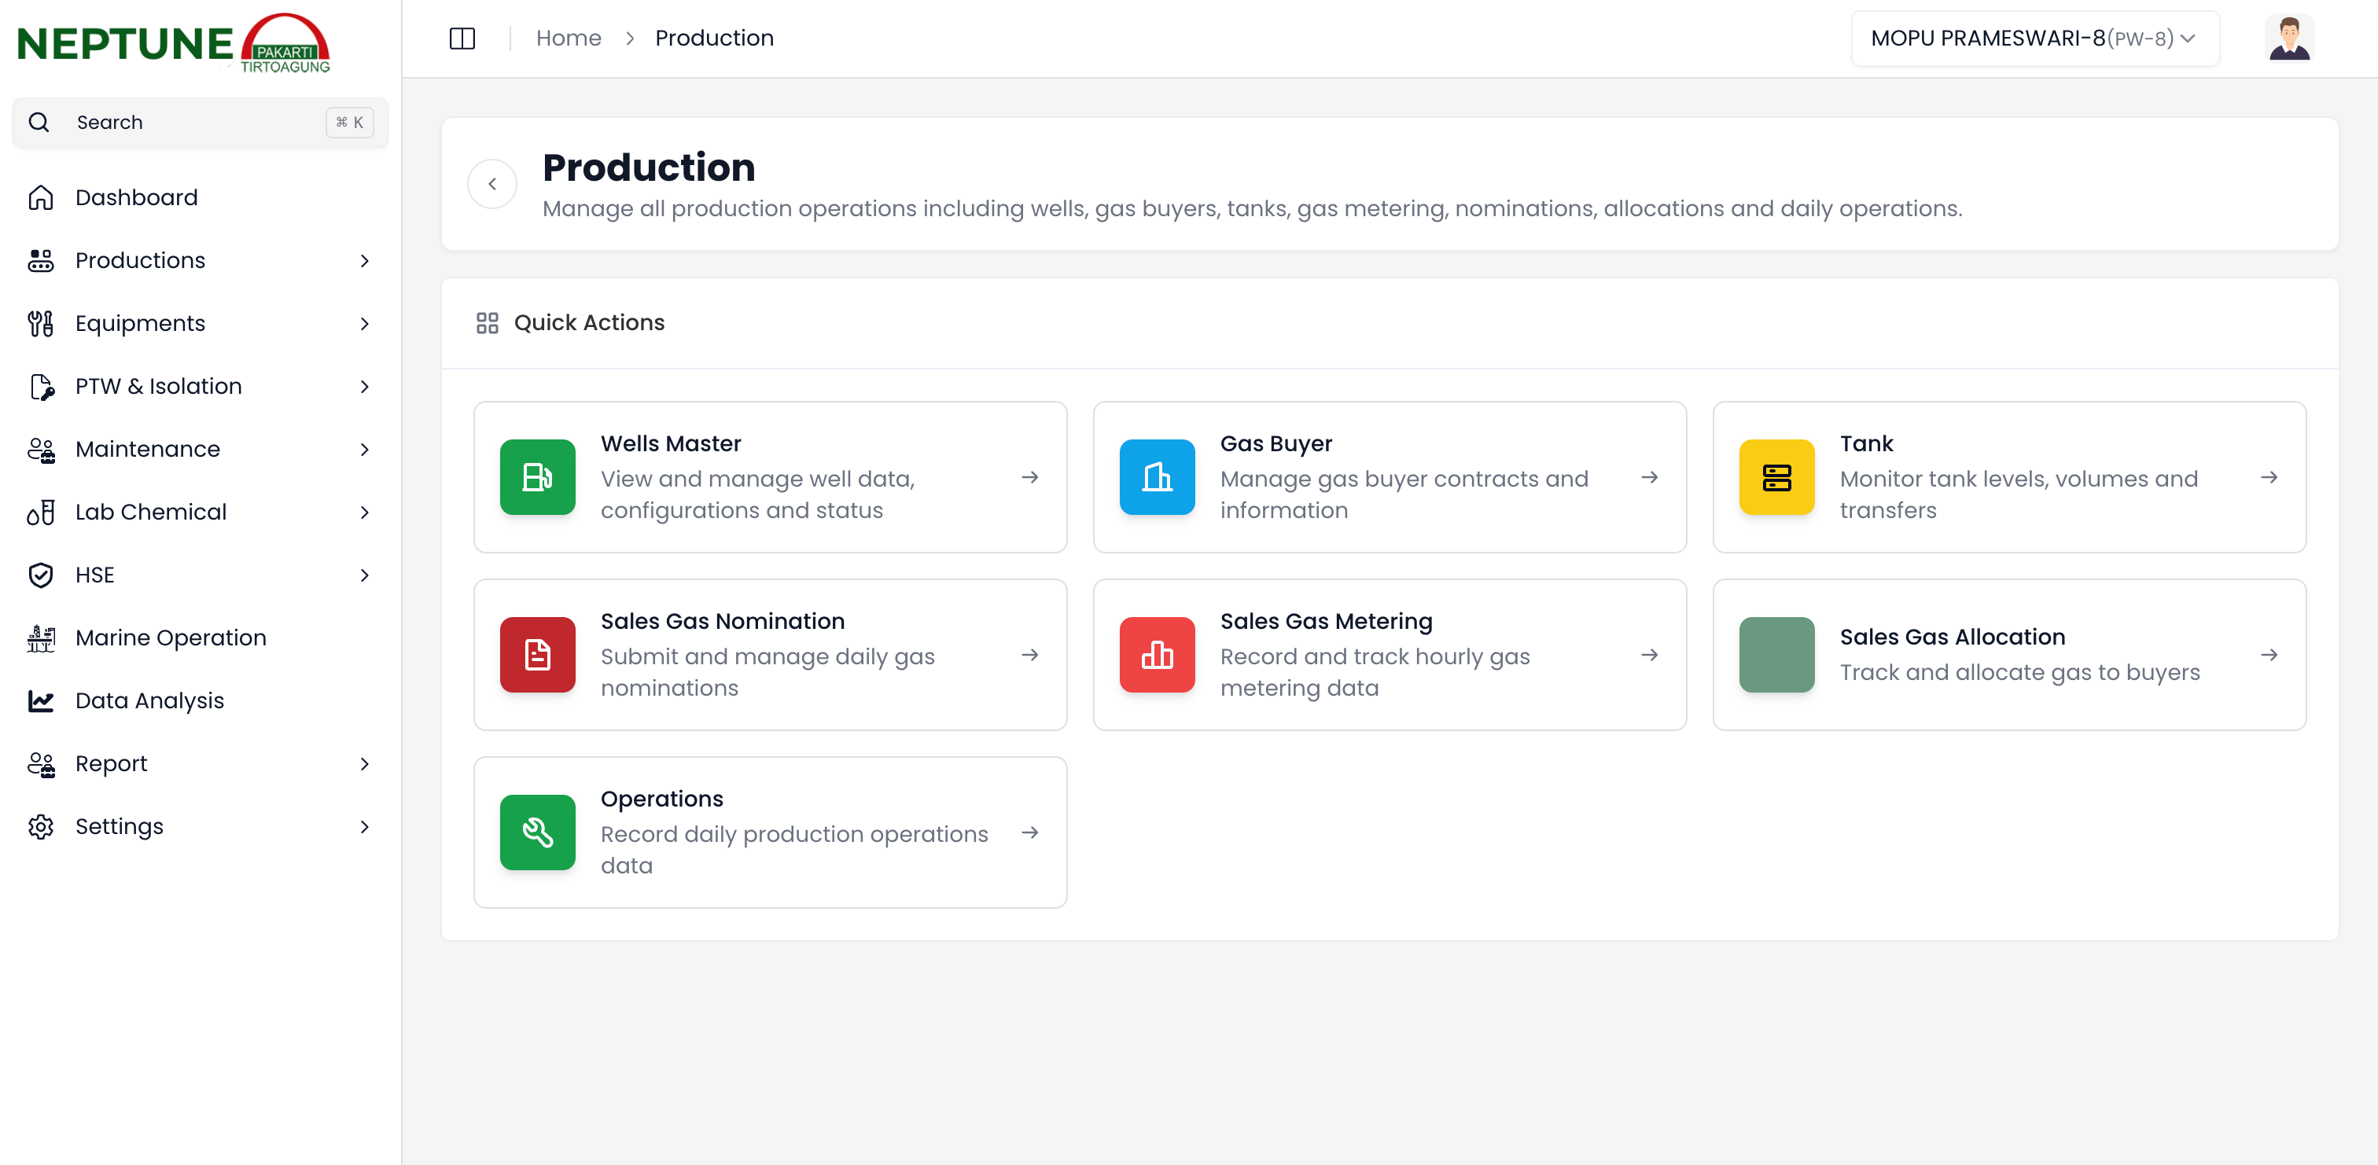Click the blank Sales Gas Allocation swatch
Screen dimensions: 2378x1165
click(x=1776, y=655)
